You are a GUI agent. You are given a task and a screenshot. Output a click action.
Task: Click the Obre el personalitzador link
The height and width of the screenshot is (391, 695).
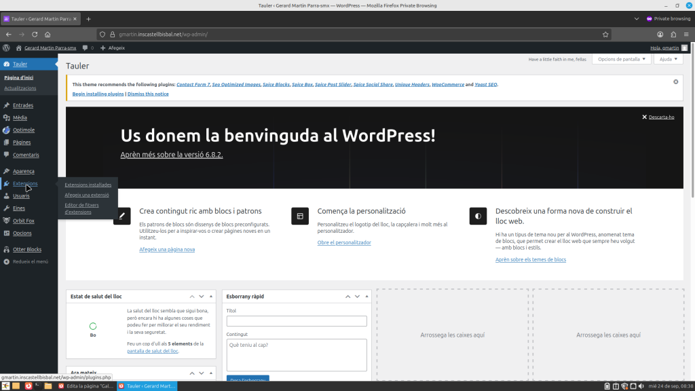click(344, 242)
